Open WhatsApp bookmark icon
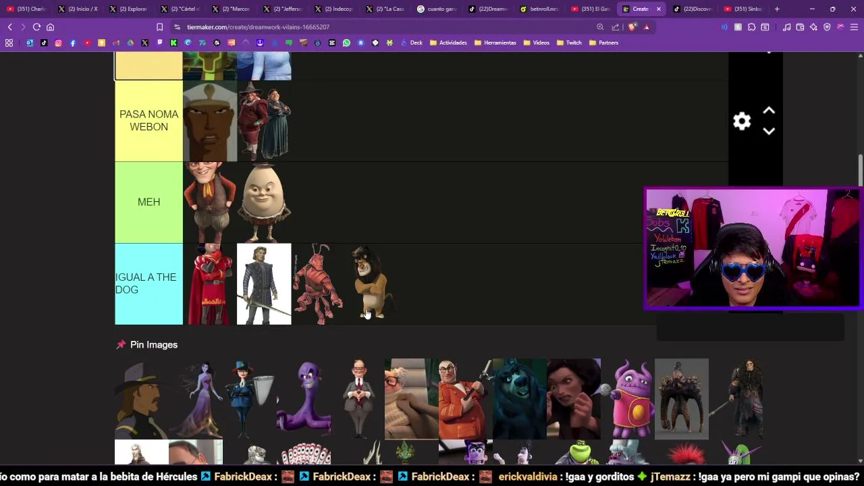The width and height of the screenshot is (864, 486). click(346, 43)
